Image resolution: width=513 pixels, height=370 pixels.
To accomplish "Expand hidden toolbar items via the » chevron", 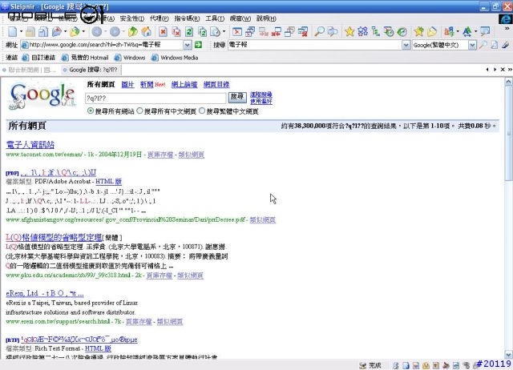I will (x=507, y=29).
